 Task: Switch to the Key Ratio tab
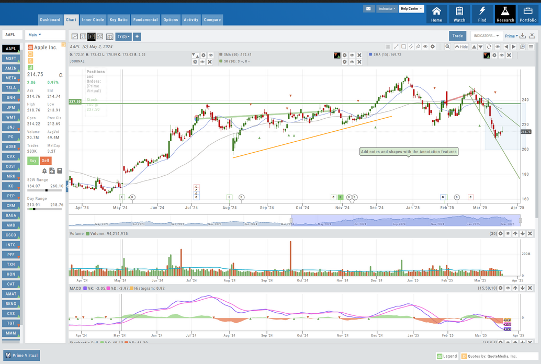(x=119, y=20)
